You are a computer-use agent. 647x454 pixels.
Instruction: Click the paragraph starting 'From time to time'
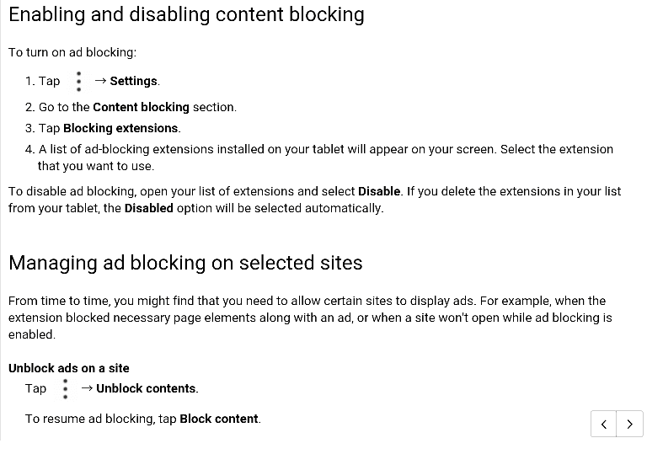pos(310,318)
